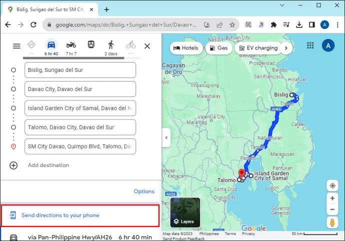Screen dimensions: 345x241
Task: Select best travel mode icon
Action: click(31, 44)
